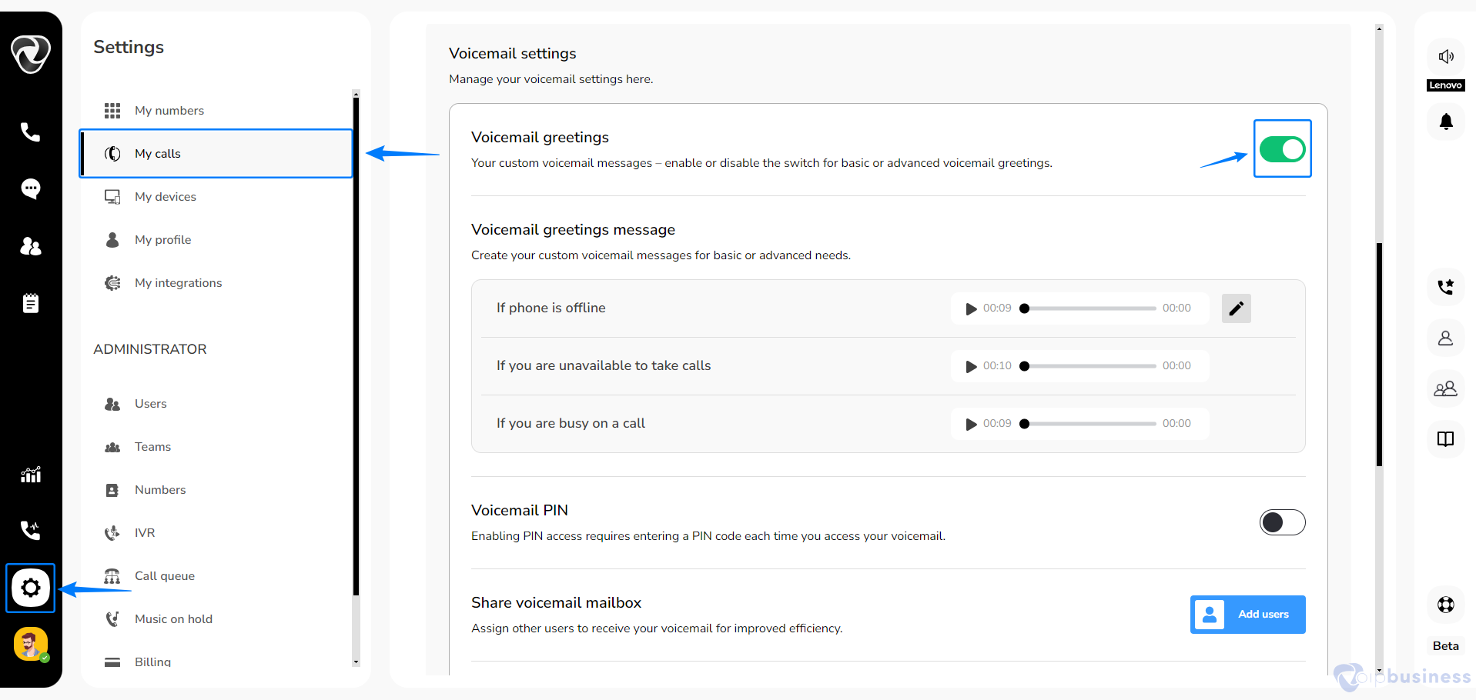Click the settings menu scroll down arrow
Image resolution: width=1476 pixels, height=700 pixels.
click(356, 662)
